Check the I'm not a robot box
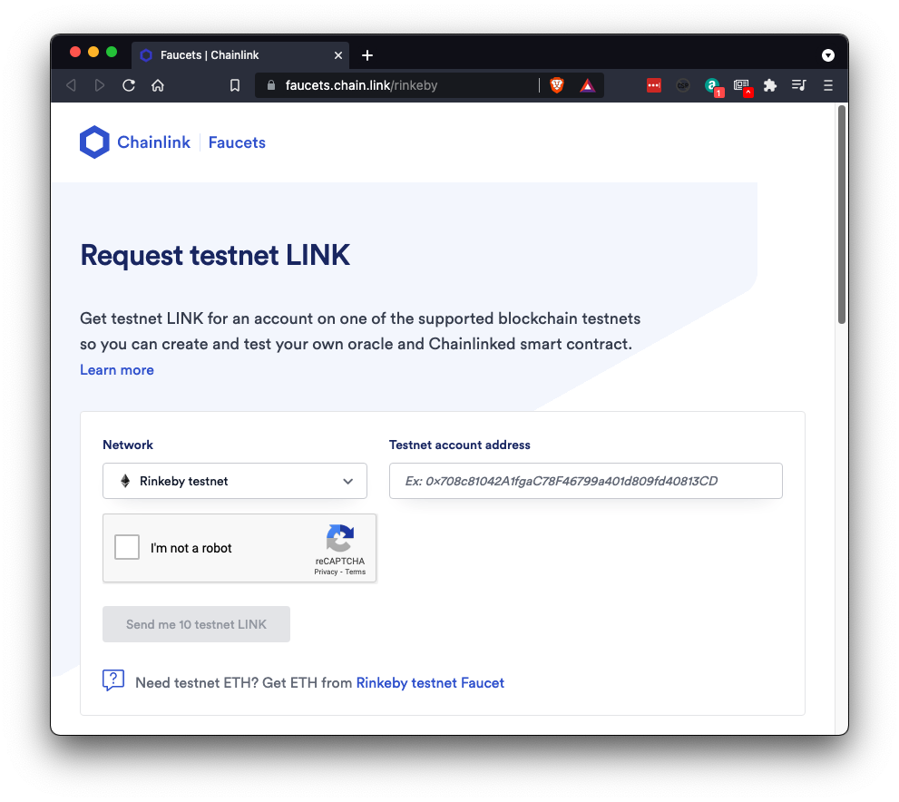The image size is (899, 802). pos(127,547)
